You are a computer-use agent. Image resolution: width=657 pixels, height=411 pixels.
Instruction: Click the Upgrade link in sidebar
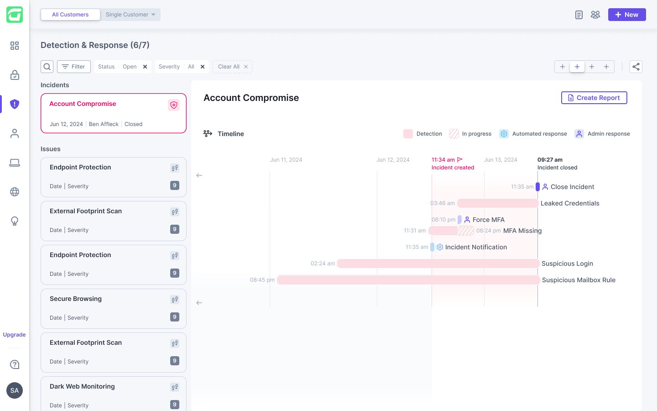tap(15, 335)
